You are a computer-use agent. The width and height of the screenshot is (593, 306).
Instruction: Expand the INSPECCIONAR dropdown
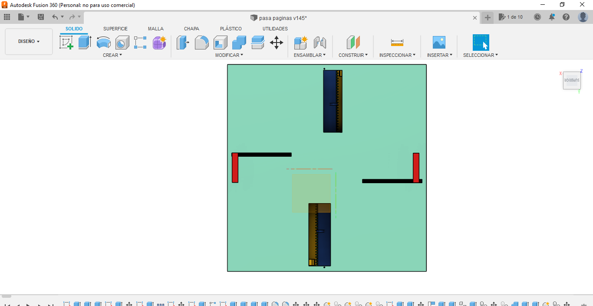397,55
